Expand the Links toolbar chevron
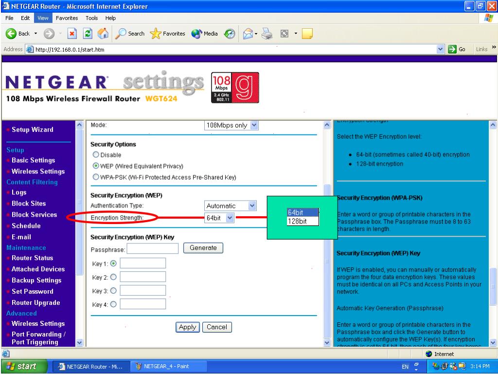Image resolution: width=498 pixels, height=374 pixels. (x=494, y=47)
